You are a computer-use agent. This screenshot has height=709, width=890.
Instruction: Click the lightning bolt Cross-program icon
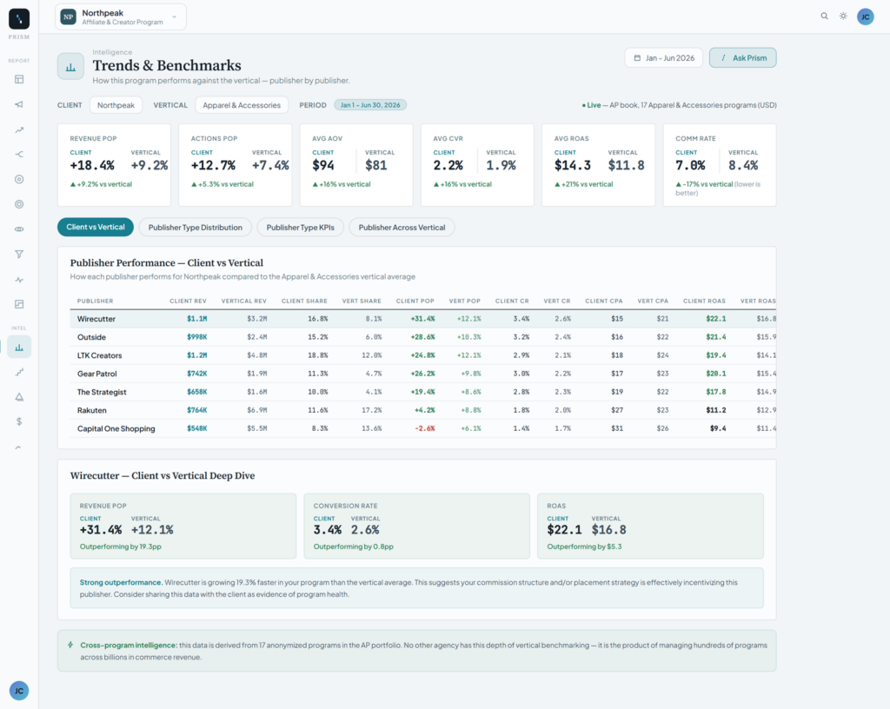coord(70,645)
